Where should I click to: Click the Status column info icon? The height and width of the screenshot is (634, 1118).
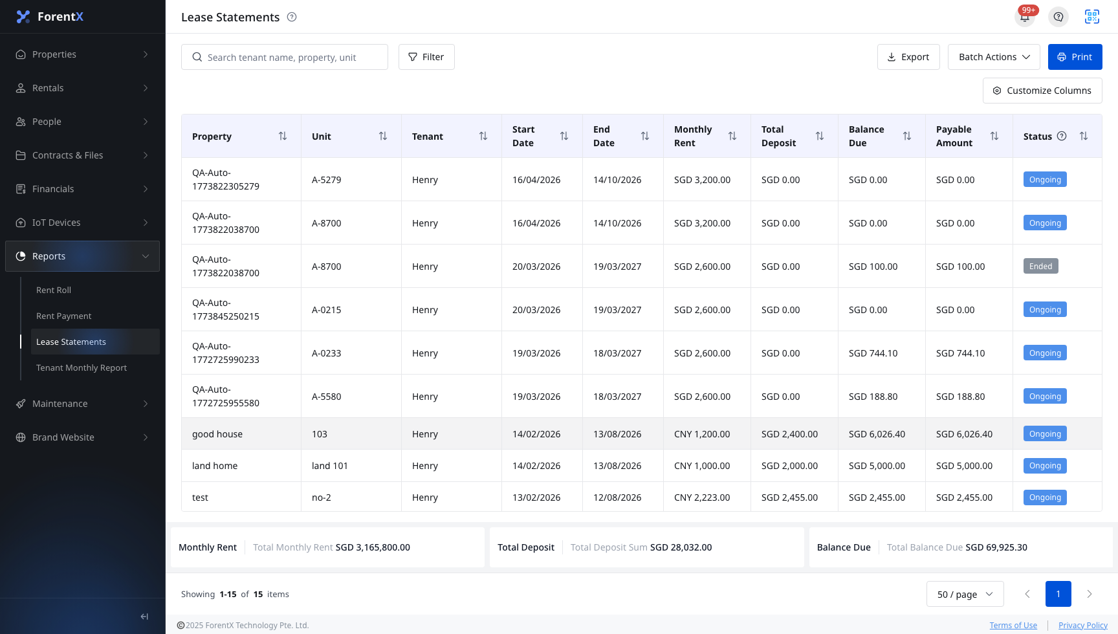point(1062,136)
